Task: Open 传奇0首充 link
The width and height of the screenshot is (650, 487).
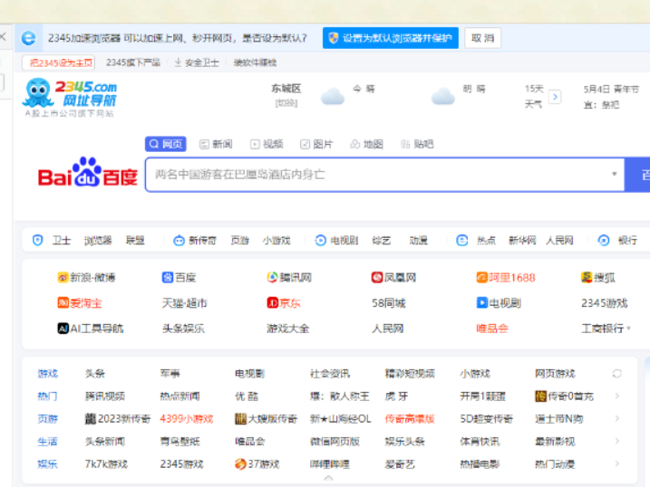Action: [564, 396]
